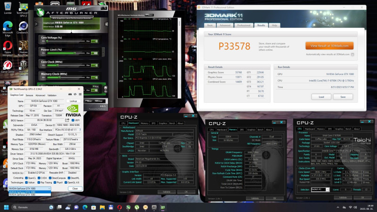Click Lookup button in GPU-Z
Viewport: 377px width, 212px height.
point(74,101)
